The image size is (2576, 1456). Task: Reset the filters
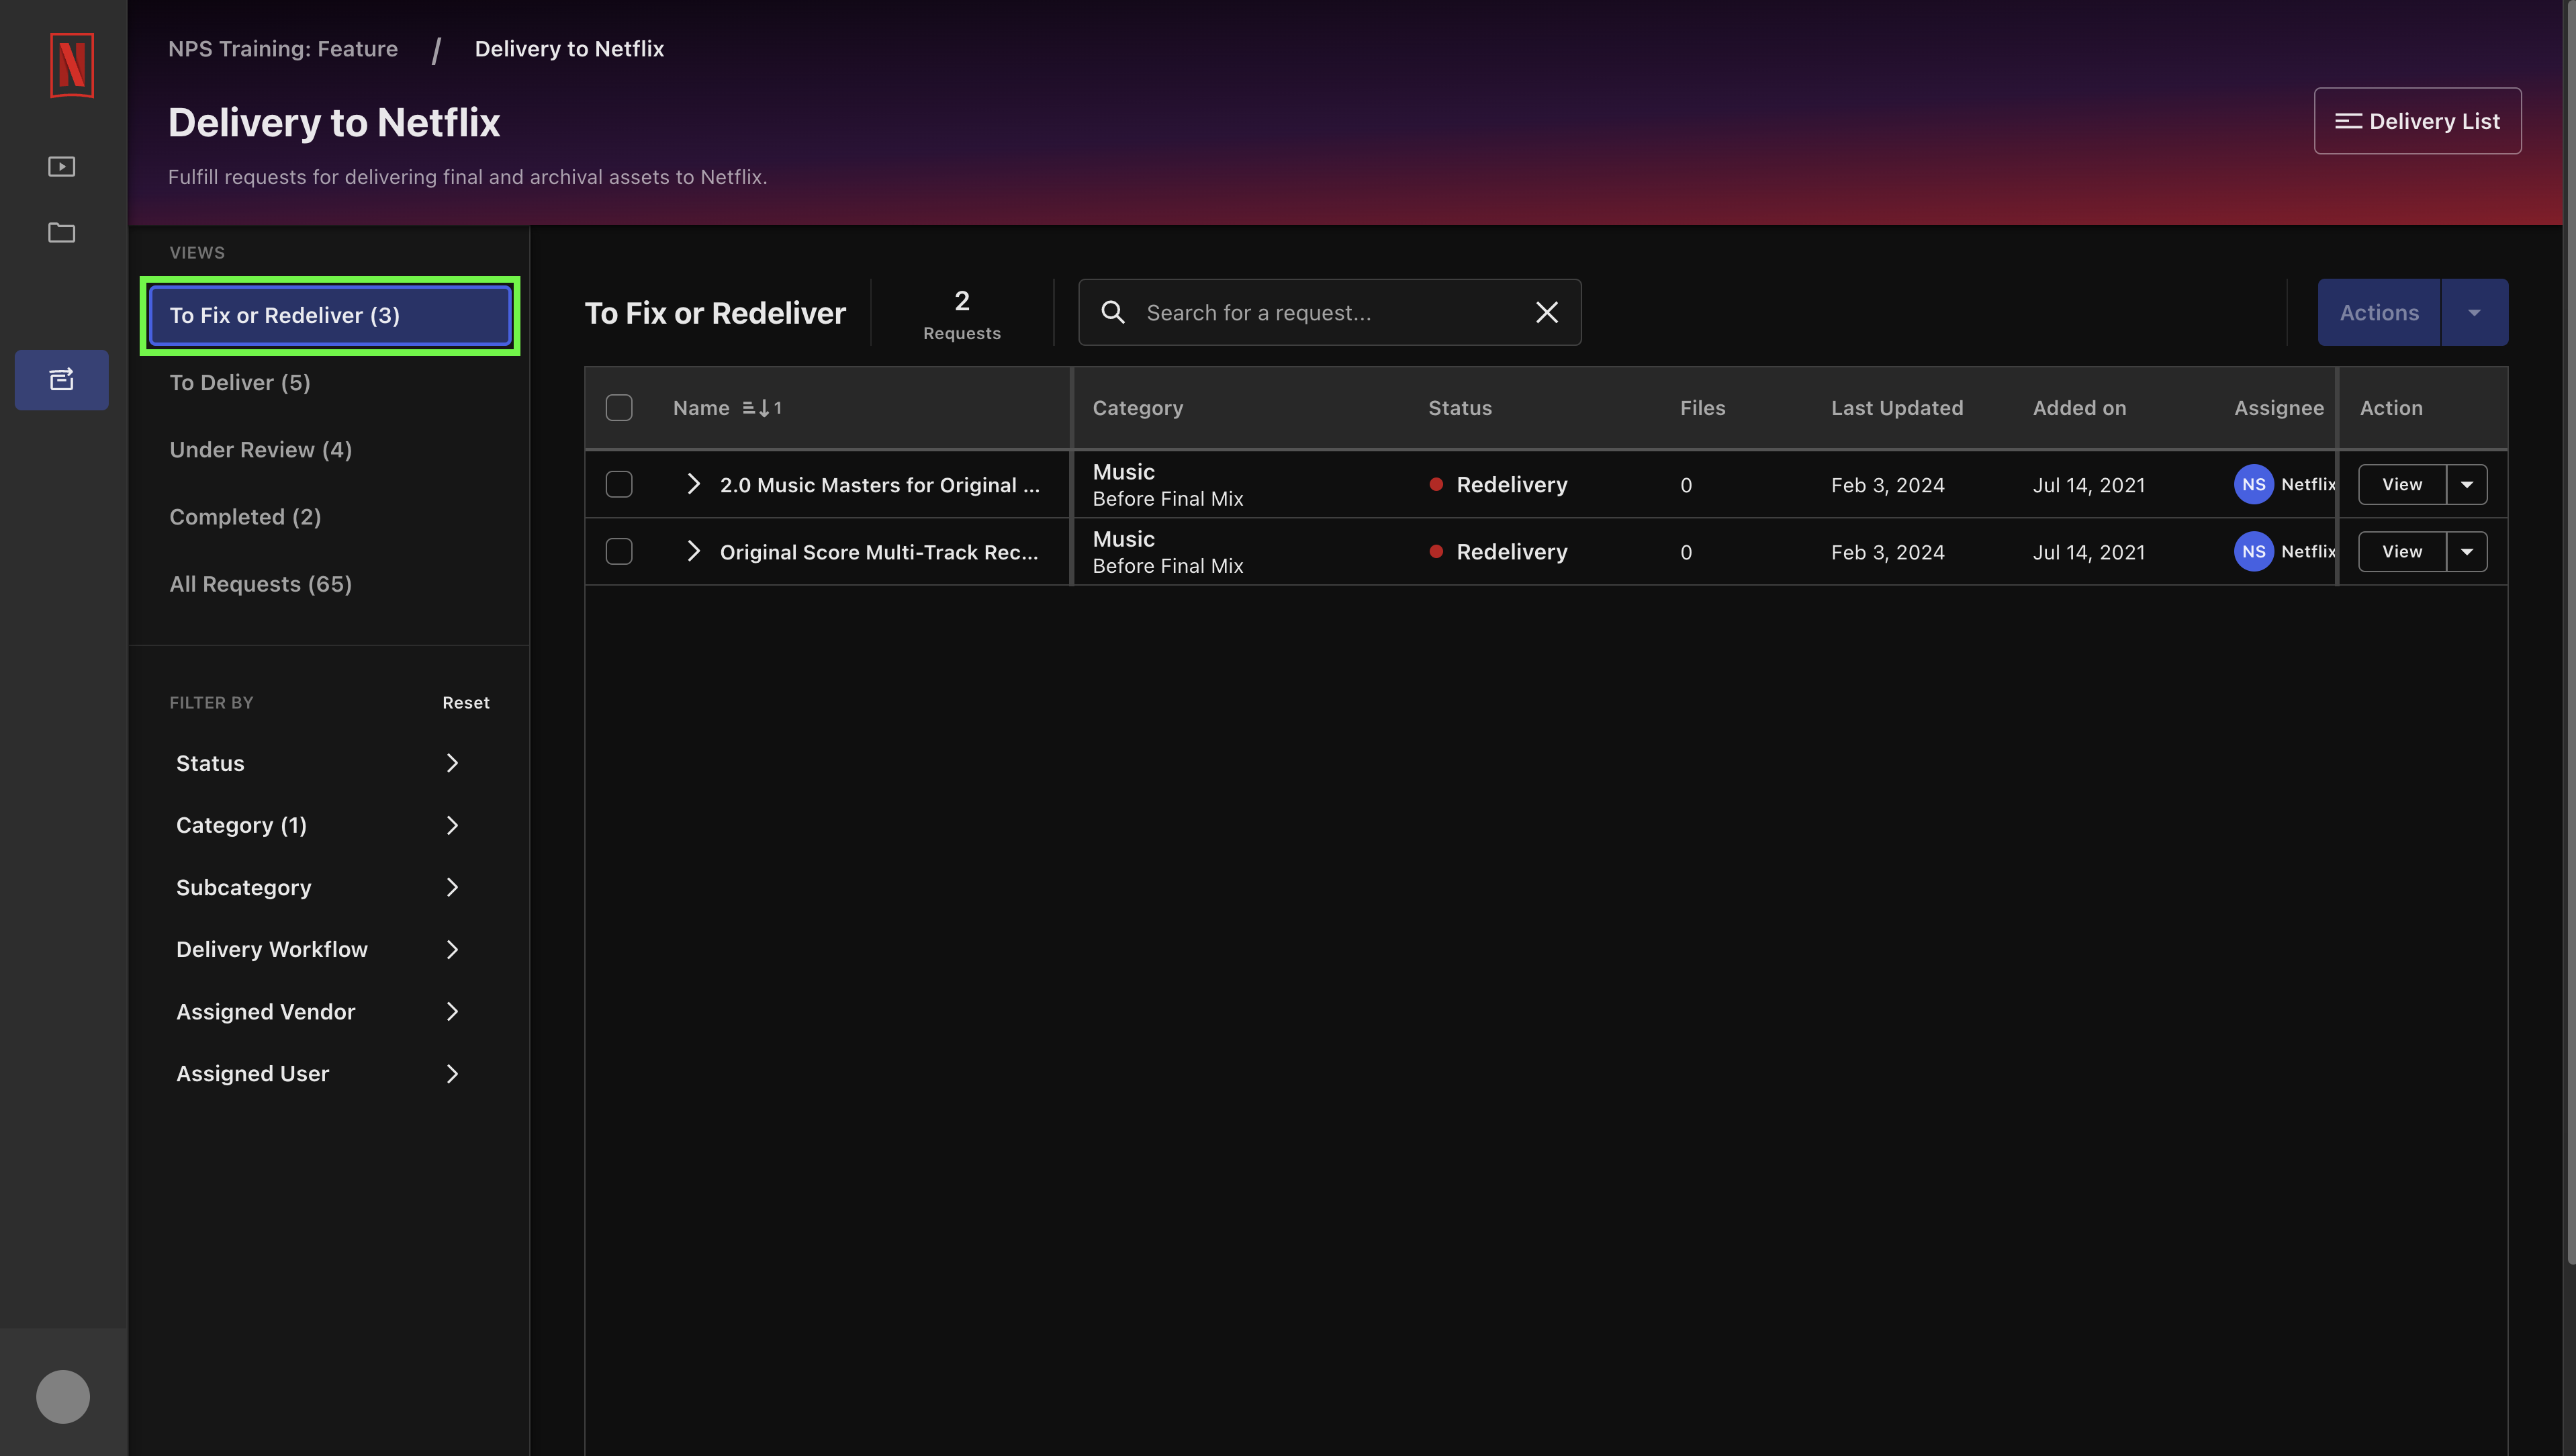[466, 702]
